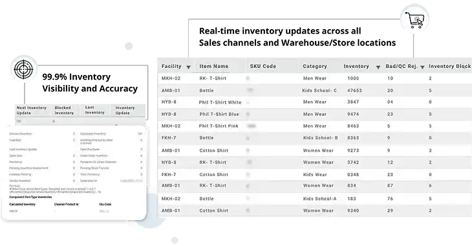
Task: Click the Component Item Type Inventories heading
Action: (30, 197)
